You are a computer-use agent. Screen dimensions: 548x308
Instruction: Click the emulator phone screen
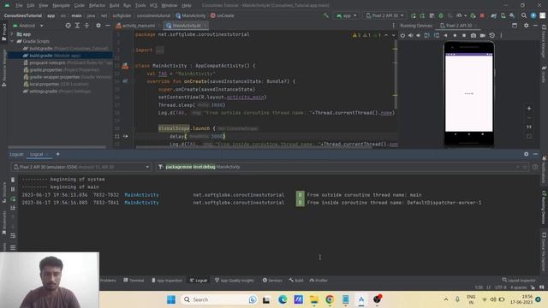468,93
